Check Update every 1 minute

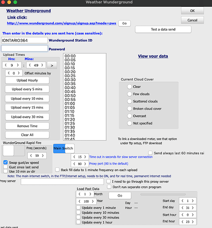pyautogui.click(x=78, y=207)
